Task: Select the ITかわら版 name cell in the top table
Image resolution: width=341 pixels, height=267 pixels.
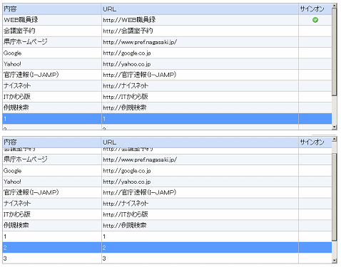Action: coord(52,97)
